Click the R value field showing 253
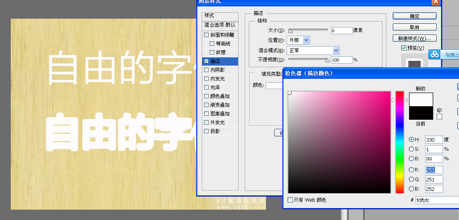The height and width of the screenshot is (220, 459). click(x=434, y=170)
